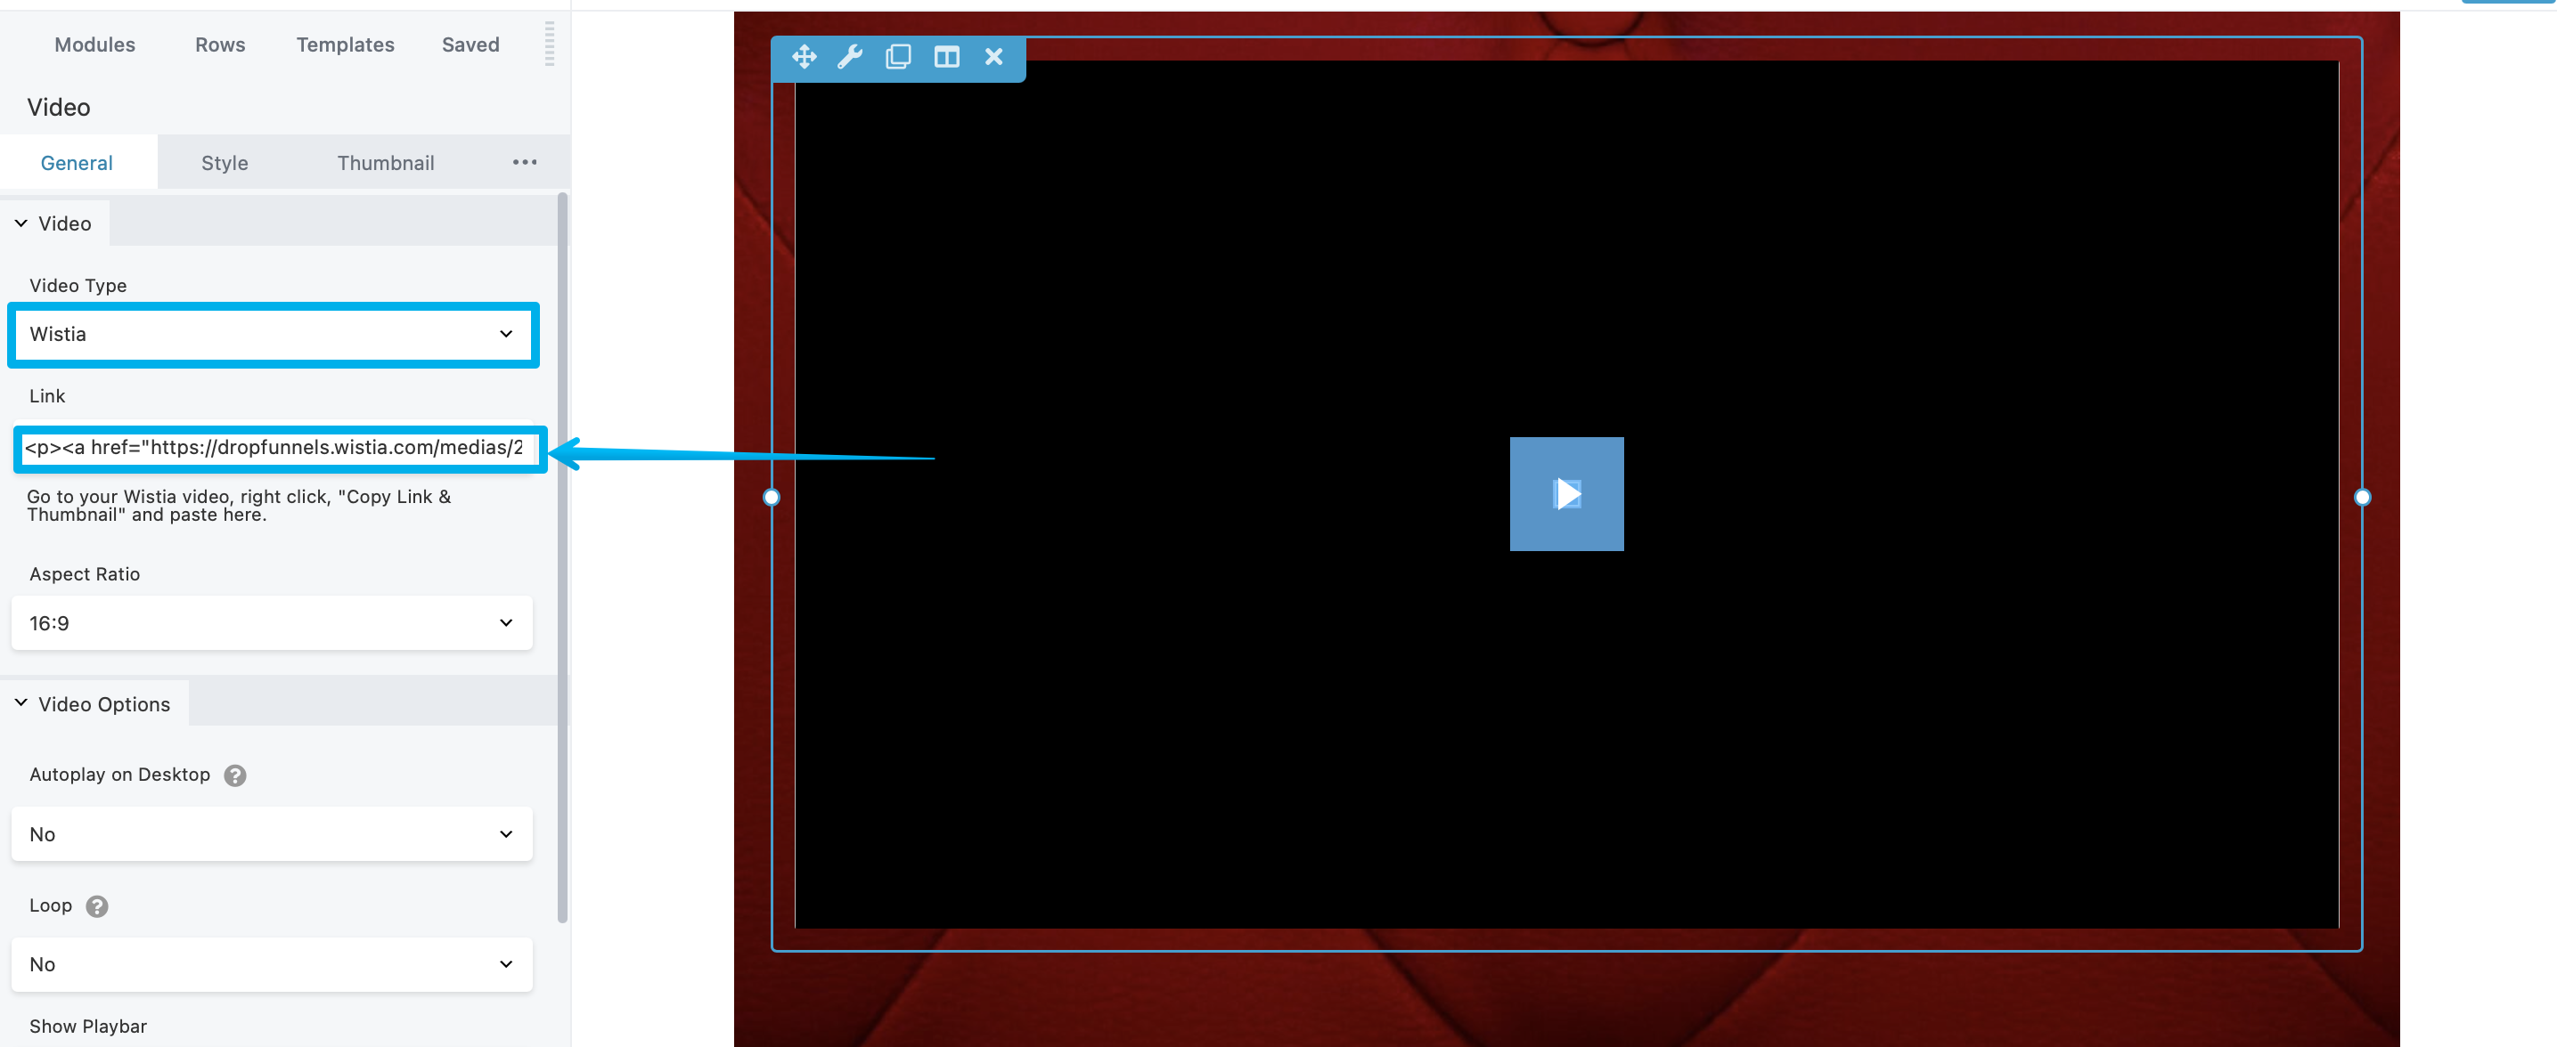Open the Aspect Ratio 16:9 dropdown
The width and height of the screenshot is (2557, 1047).
(x=272, y=623)
